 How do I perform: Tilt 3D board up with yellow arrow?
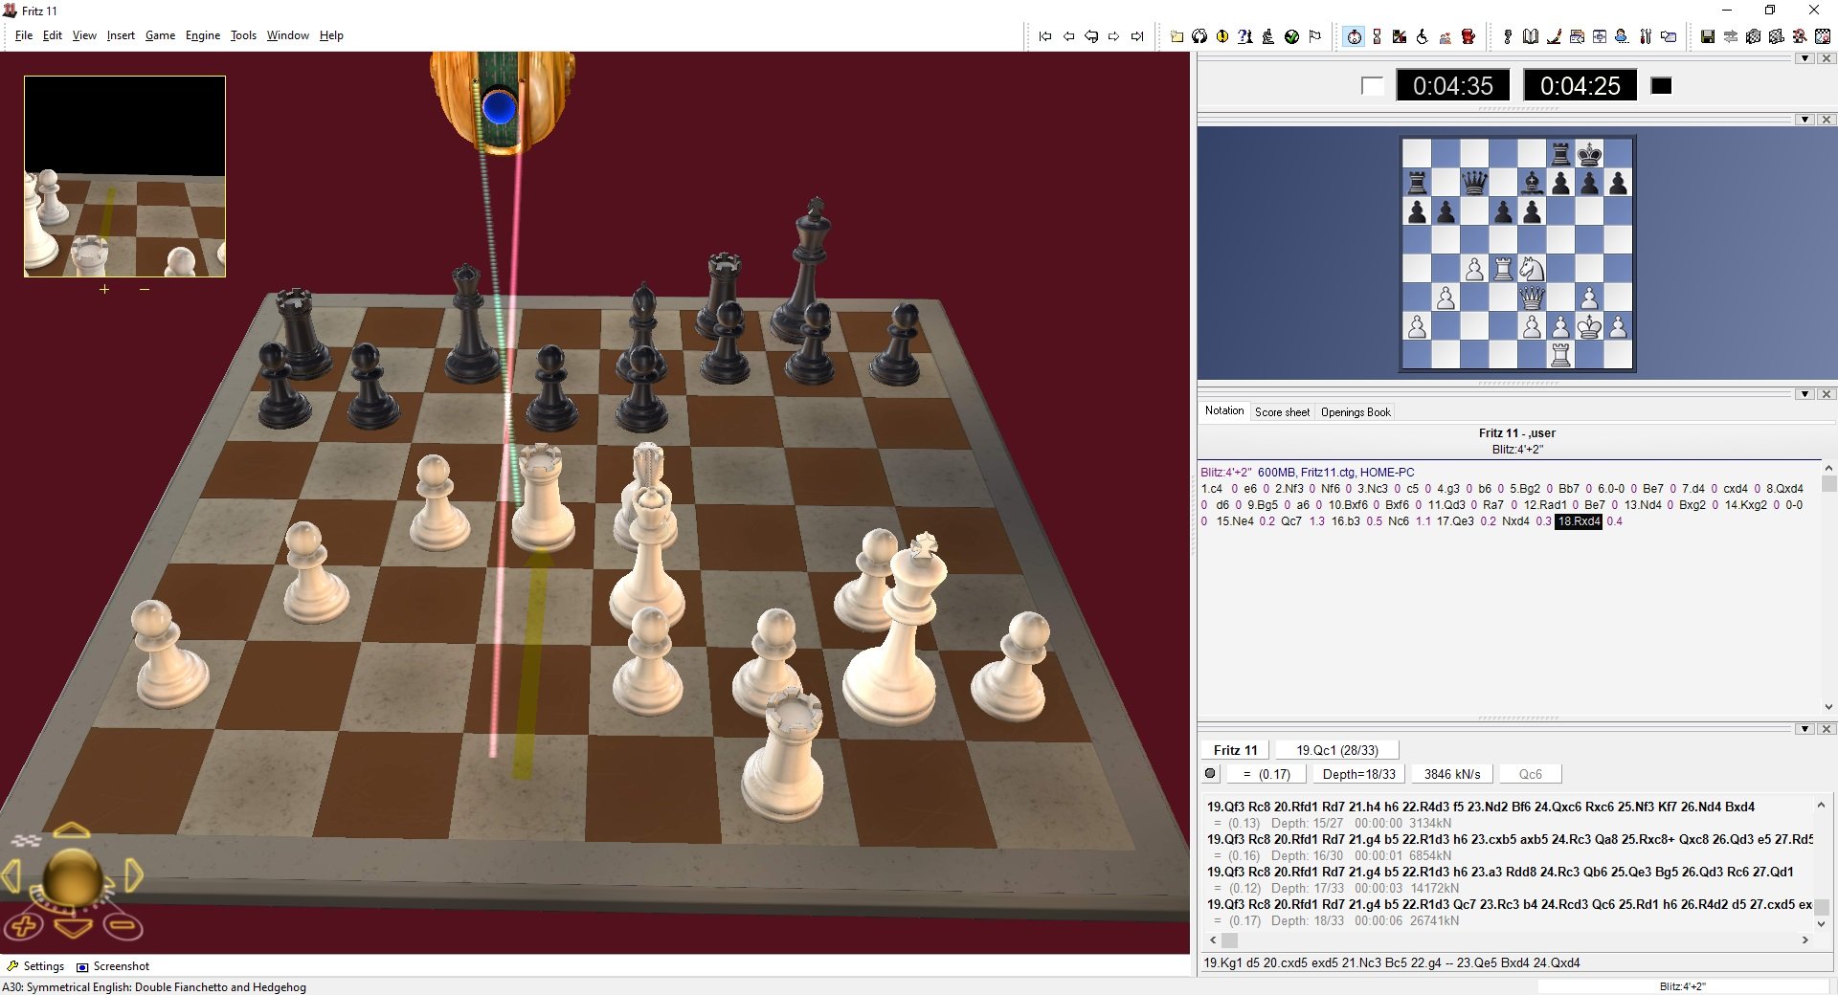point(72,830)
